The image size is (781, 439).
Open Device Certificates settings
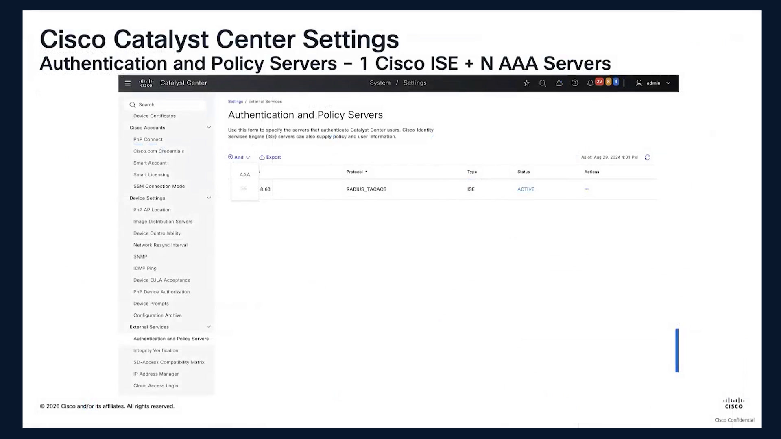(155, 116)
